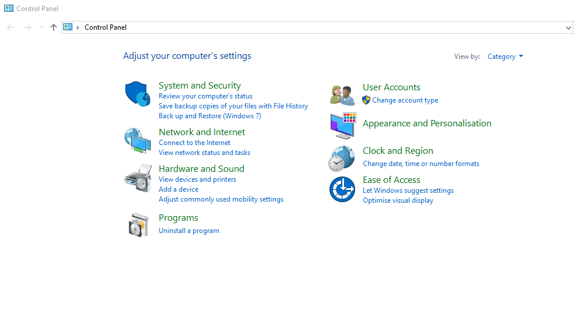The image size is (575, 314).
Task: Click the Network and Internet globe icon
Action: [138, 140]
